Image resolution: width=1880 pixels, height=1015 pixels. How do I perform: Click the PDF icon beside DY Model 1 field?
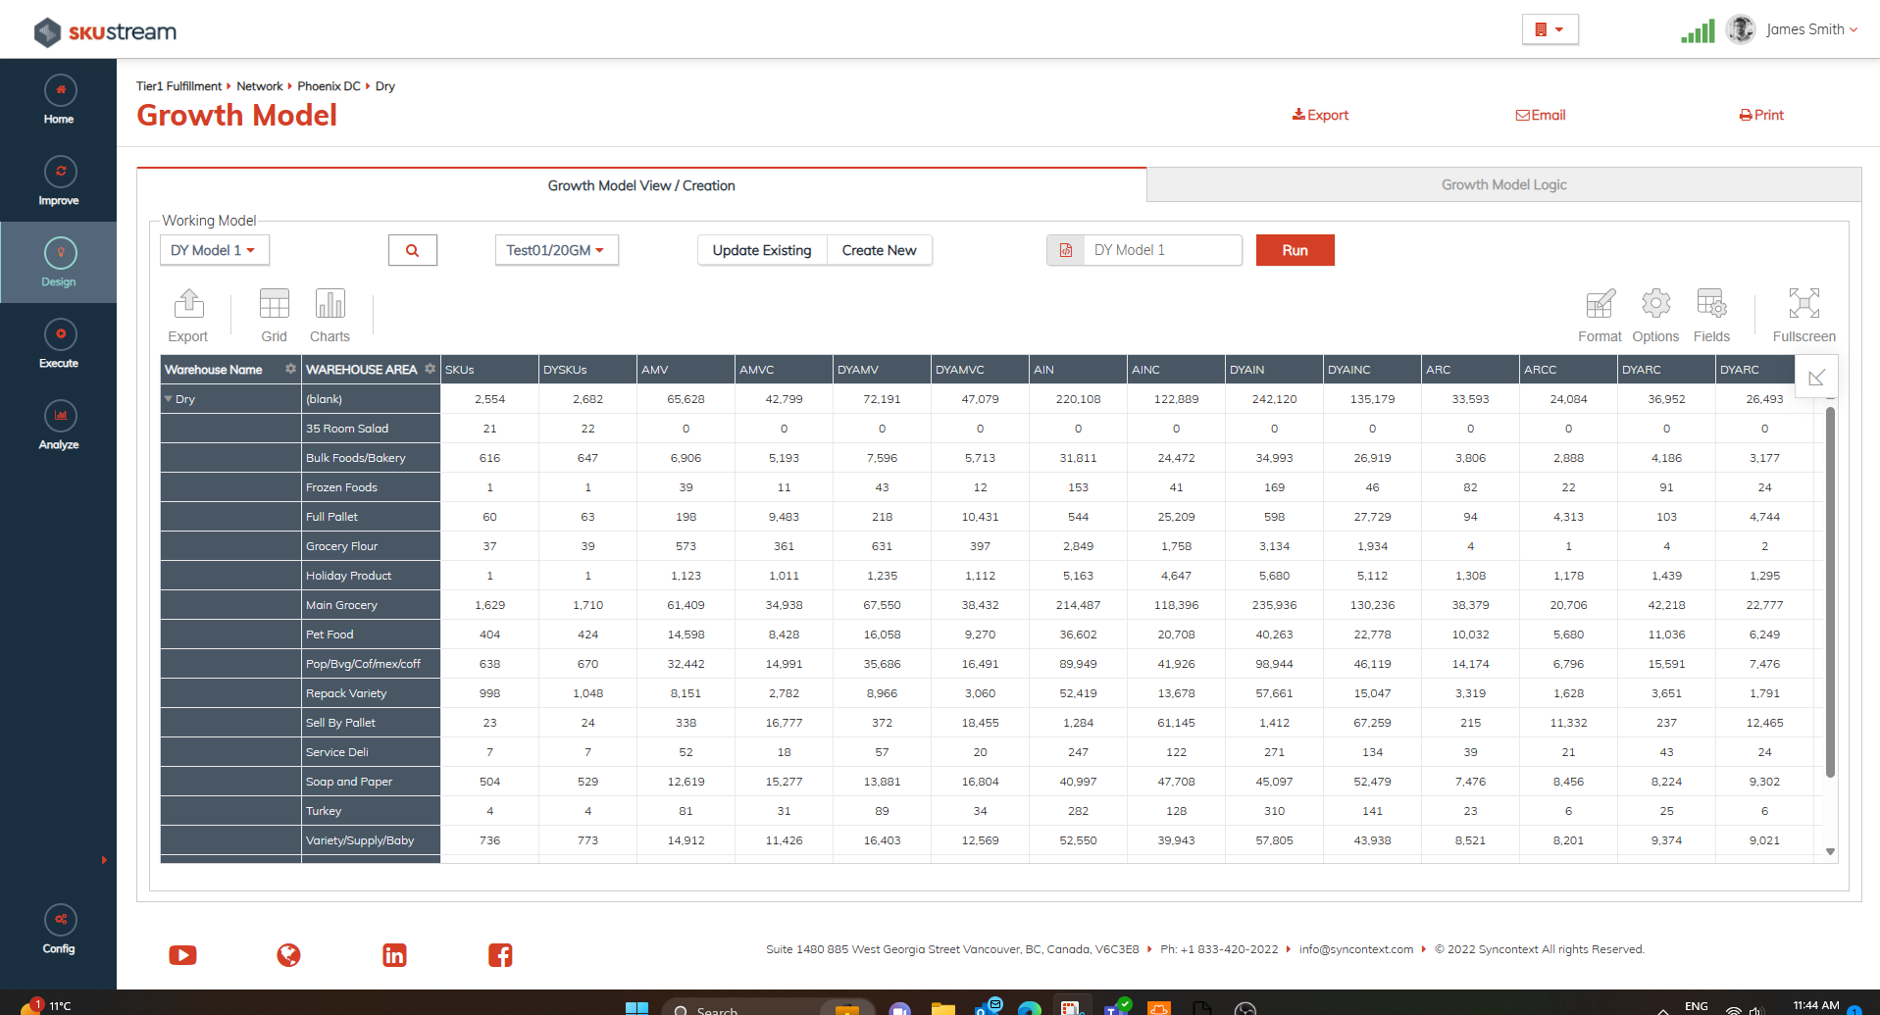pyautogui.click(x=1066, y=250)
